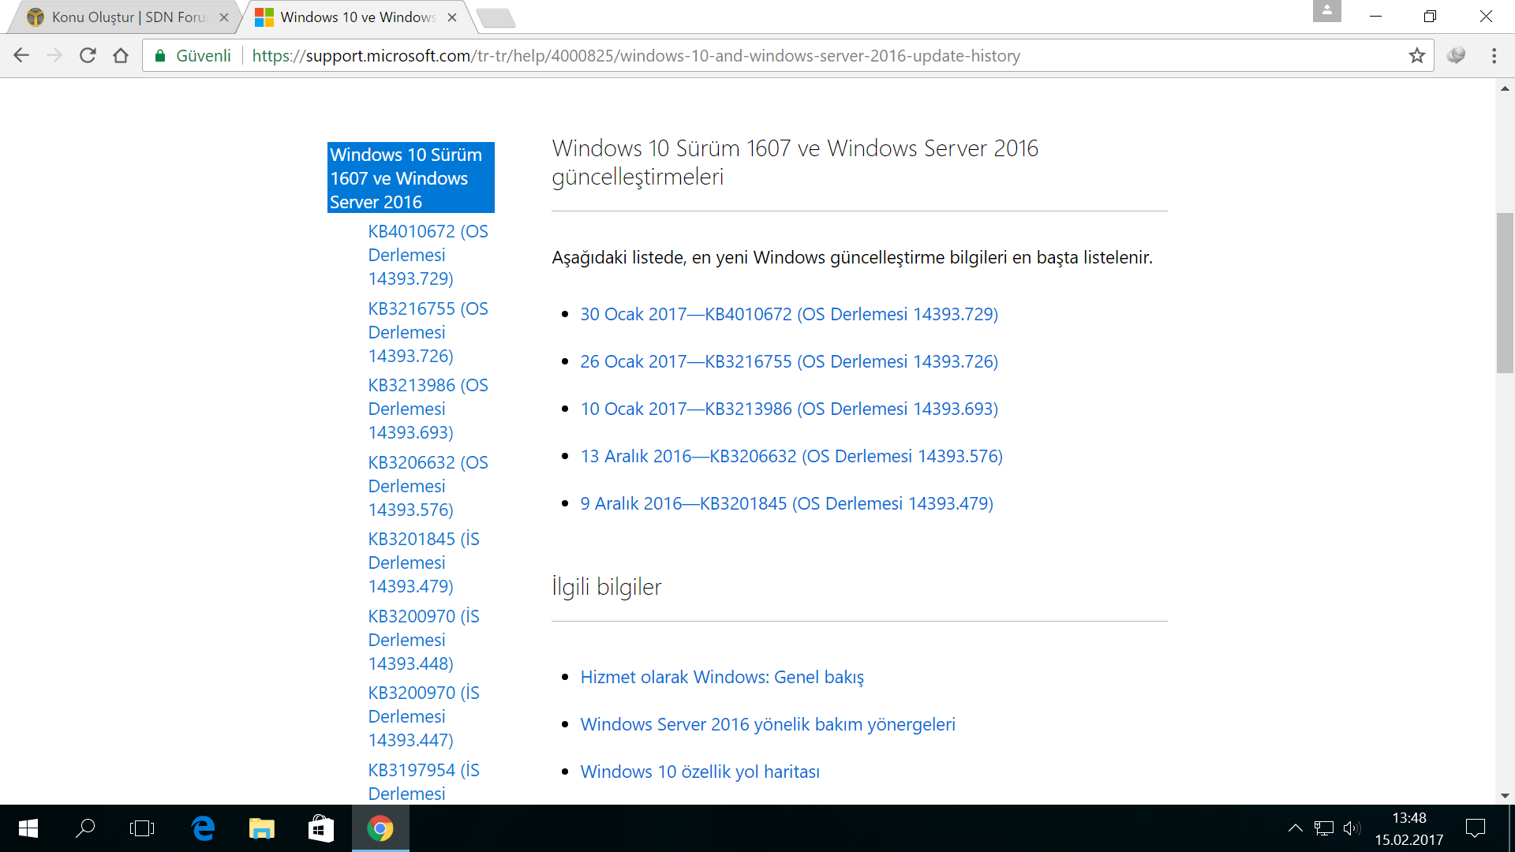Close the Windows 10 ve Windows tab

[452, 17]
